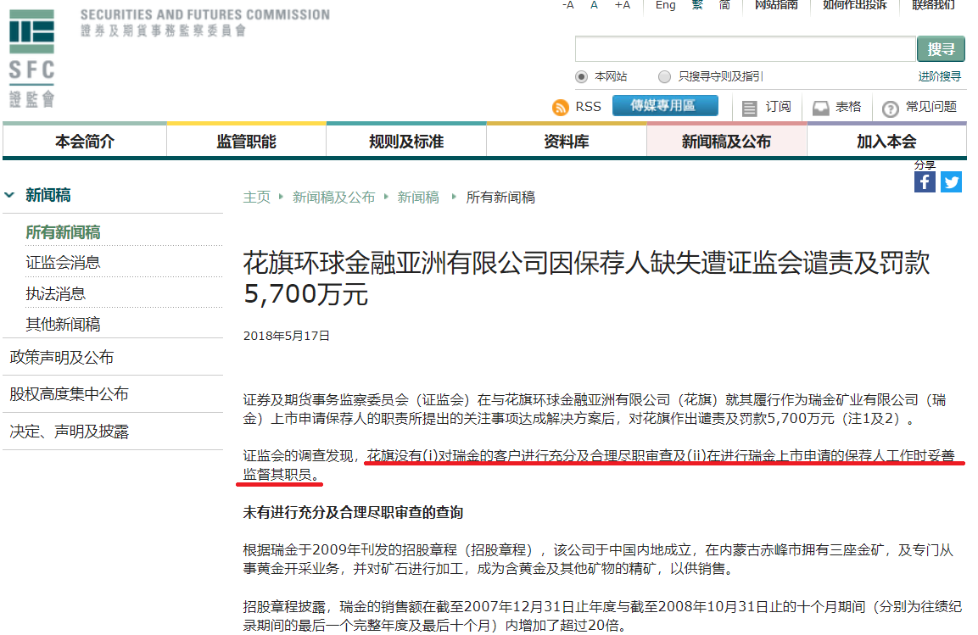Select the 本网站 search scope radio
The image size is (978, 635).
(x=581, y=76)
